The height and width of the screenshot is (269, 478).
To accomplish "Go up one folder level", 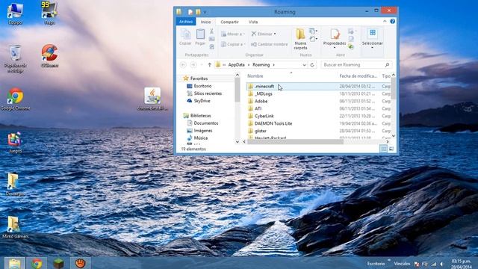I will click(x=209, y=65).
